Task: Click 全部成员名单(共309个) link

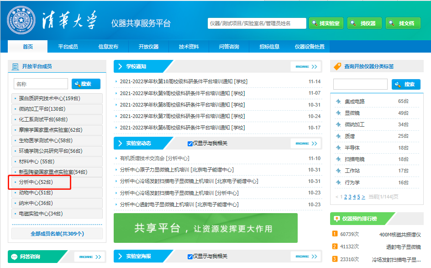Action: coord(57,234)
